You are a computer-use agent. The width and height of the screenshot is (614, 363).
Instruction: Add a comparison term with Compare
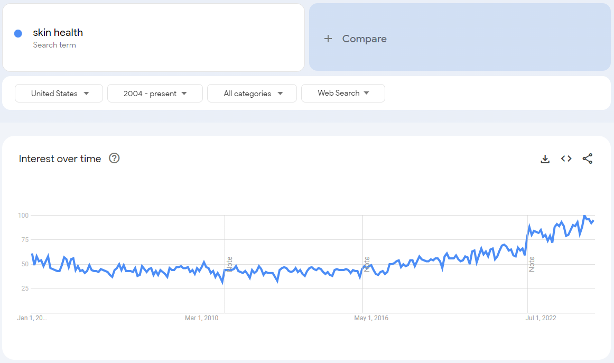[460, 37]
